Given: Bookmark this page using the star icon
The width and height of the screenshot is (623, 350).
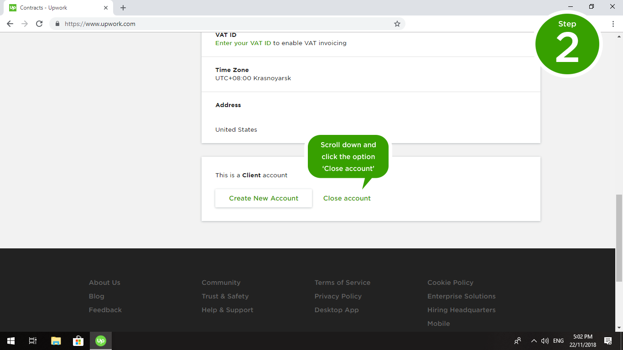Looking at the screenshot, I should (x=397, y=24).
